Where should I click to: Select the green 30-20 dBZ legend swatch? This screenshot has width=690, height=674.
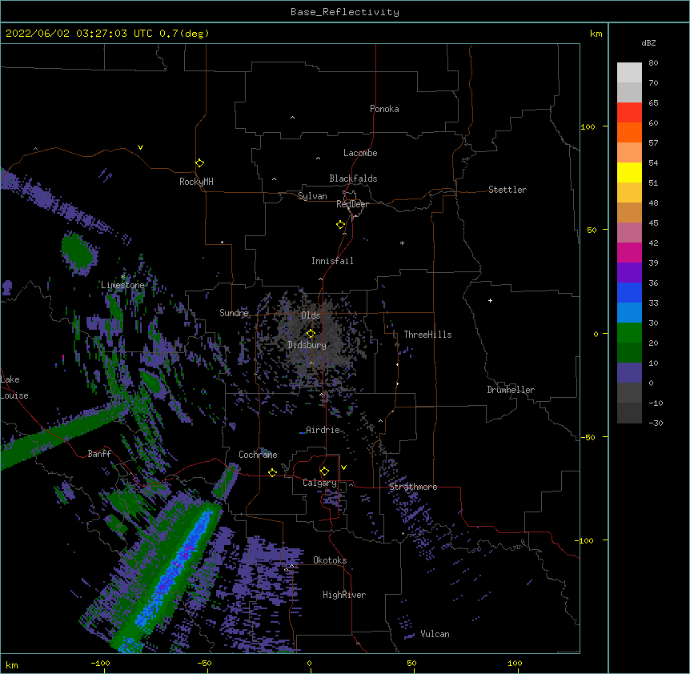[629, 333]
